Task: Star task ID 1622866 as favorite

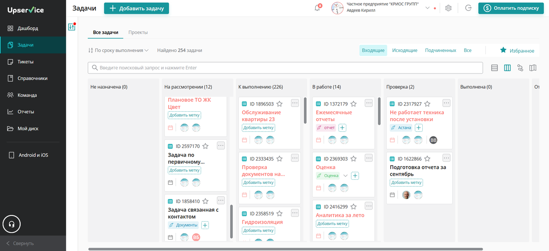Action: tap(427, 159)
